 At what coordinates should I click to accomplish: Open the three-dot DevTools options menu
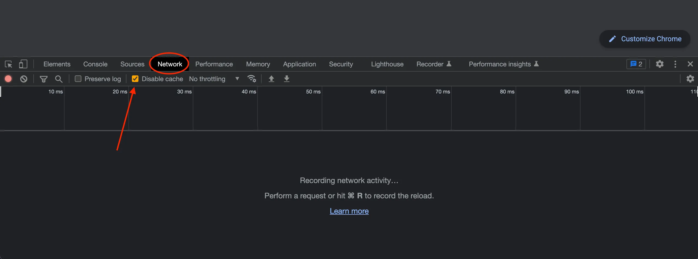675,64
